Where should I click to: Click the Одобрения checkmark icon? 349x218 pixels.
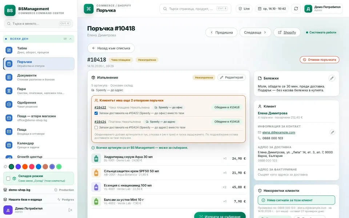pyautogui.click(x=9, y=104)
